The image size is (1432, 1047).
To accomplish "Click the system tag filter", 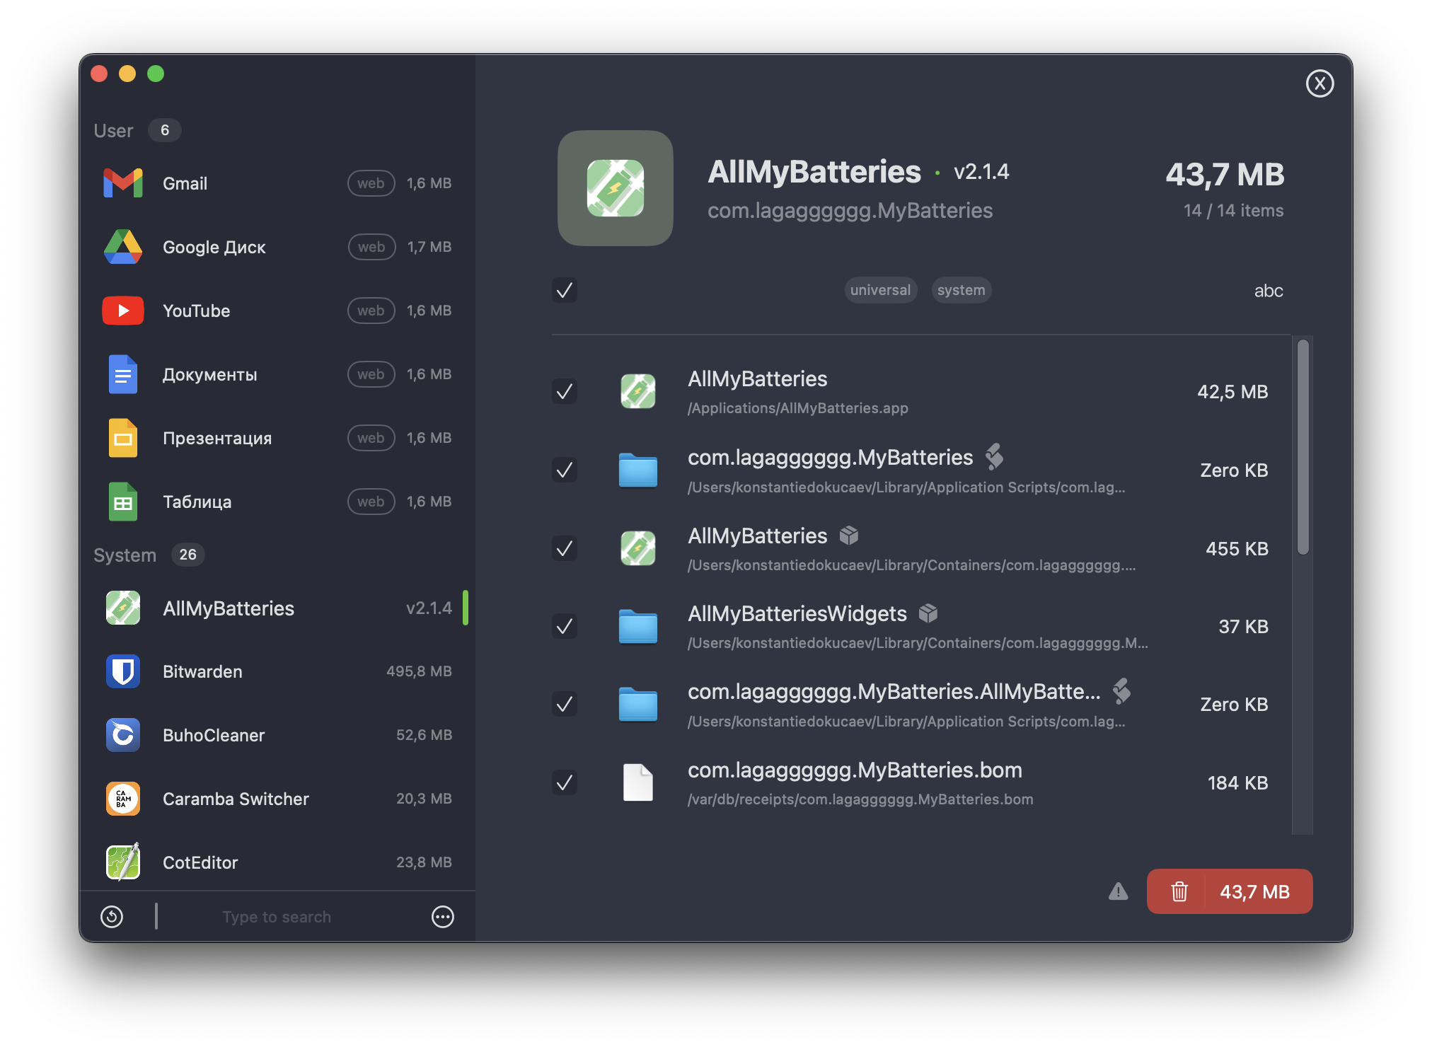I will 961,290.
